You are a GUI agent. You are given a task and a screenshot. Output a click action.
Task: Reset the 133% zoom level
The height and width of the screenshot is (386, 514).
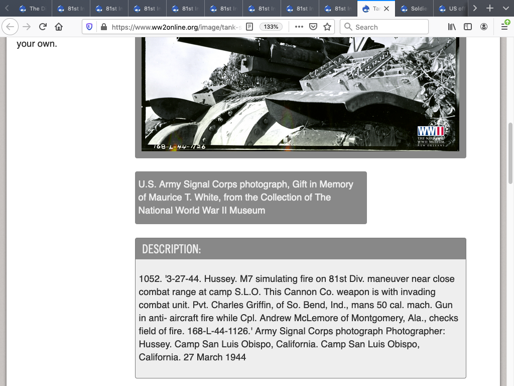point(271,27)
